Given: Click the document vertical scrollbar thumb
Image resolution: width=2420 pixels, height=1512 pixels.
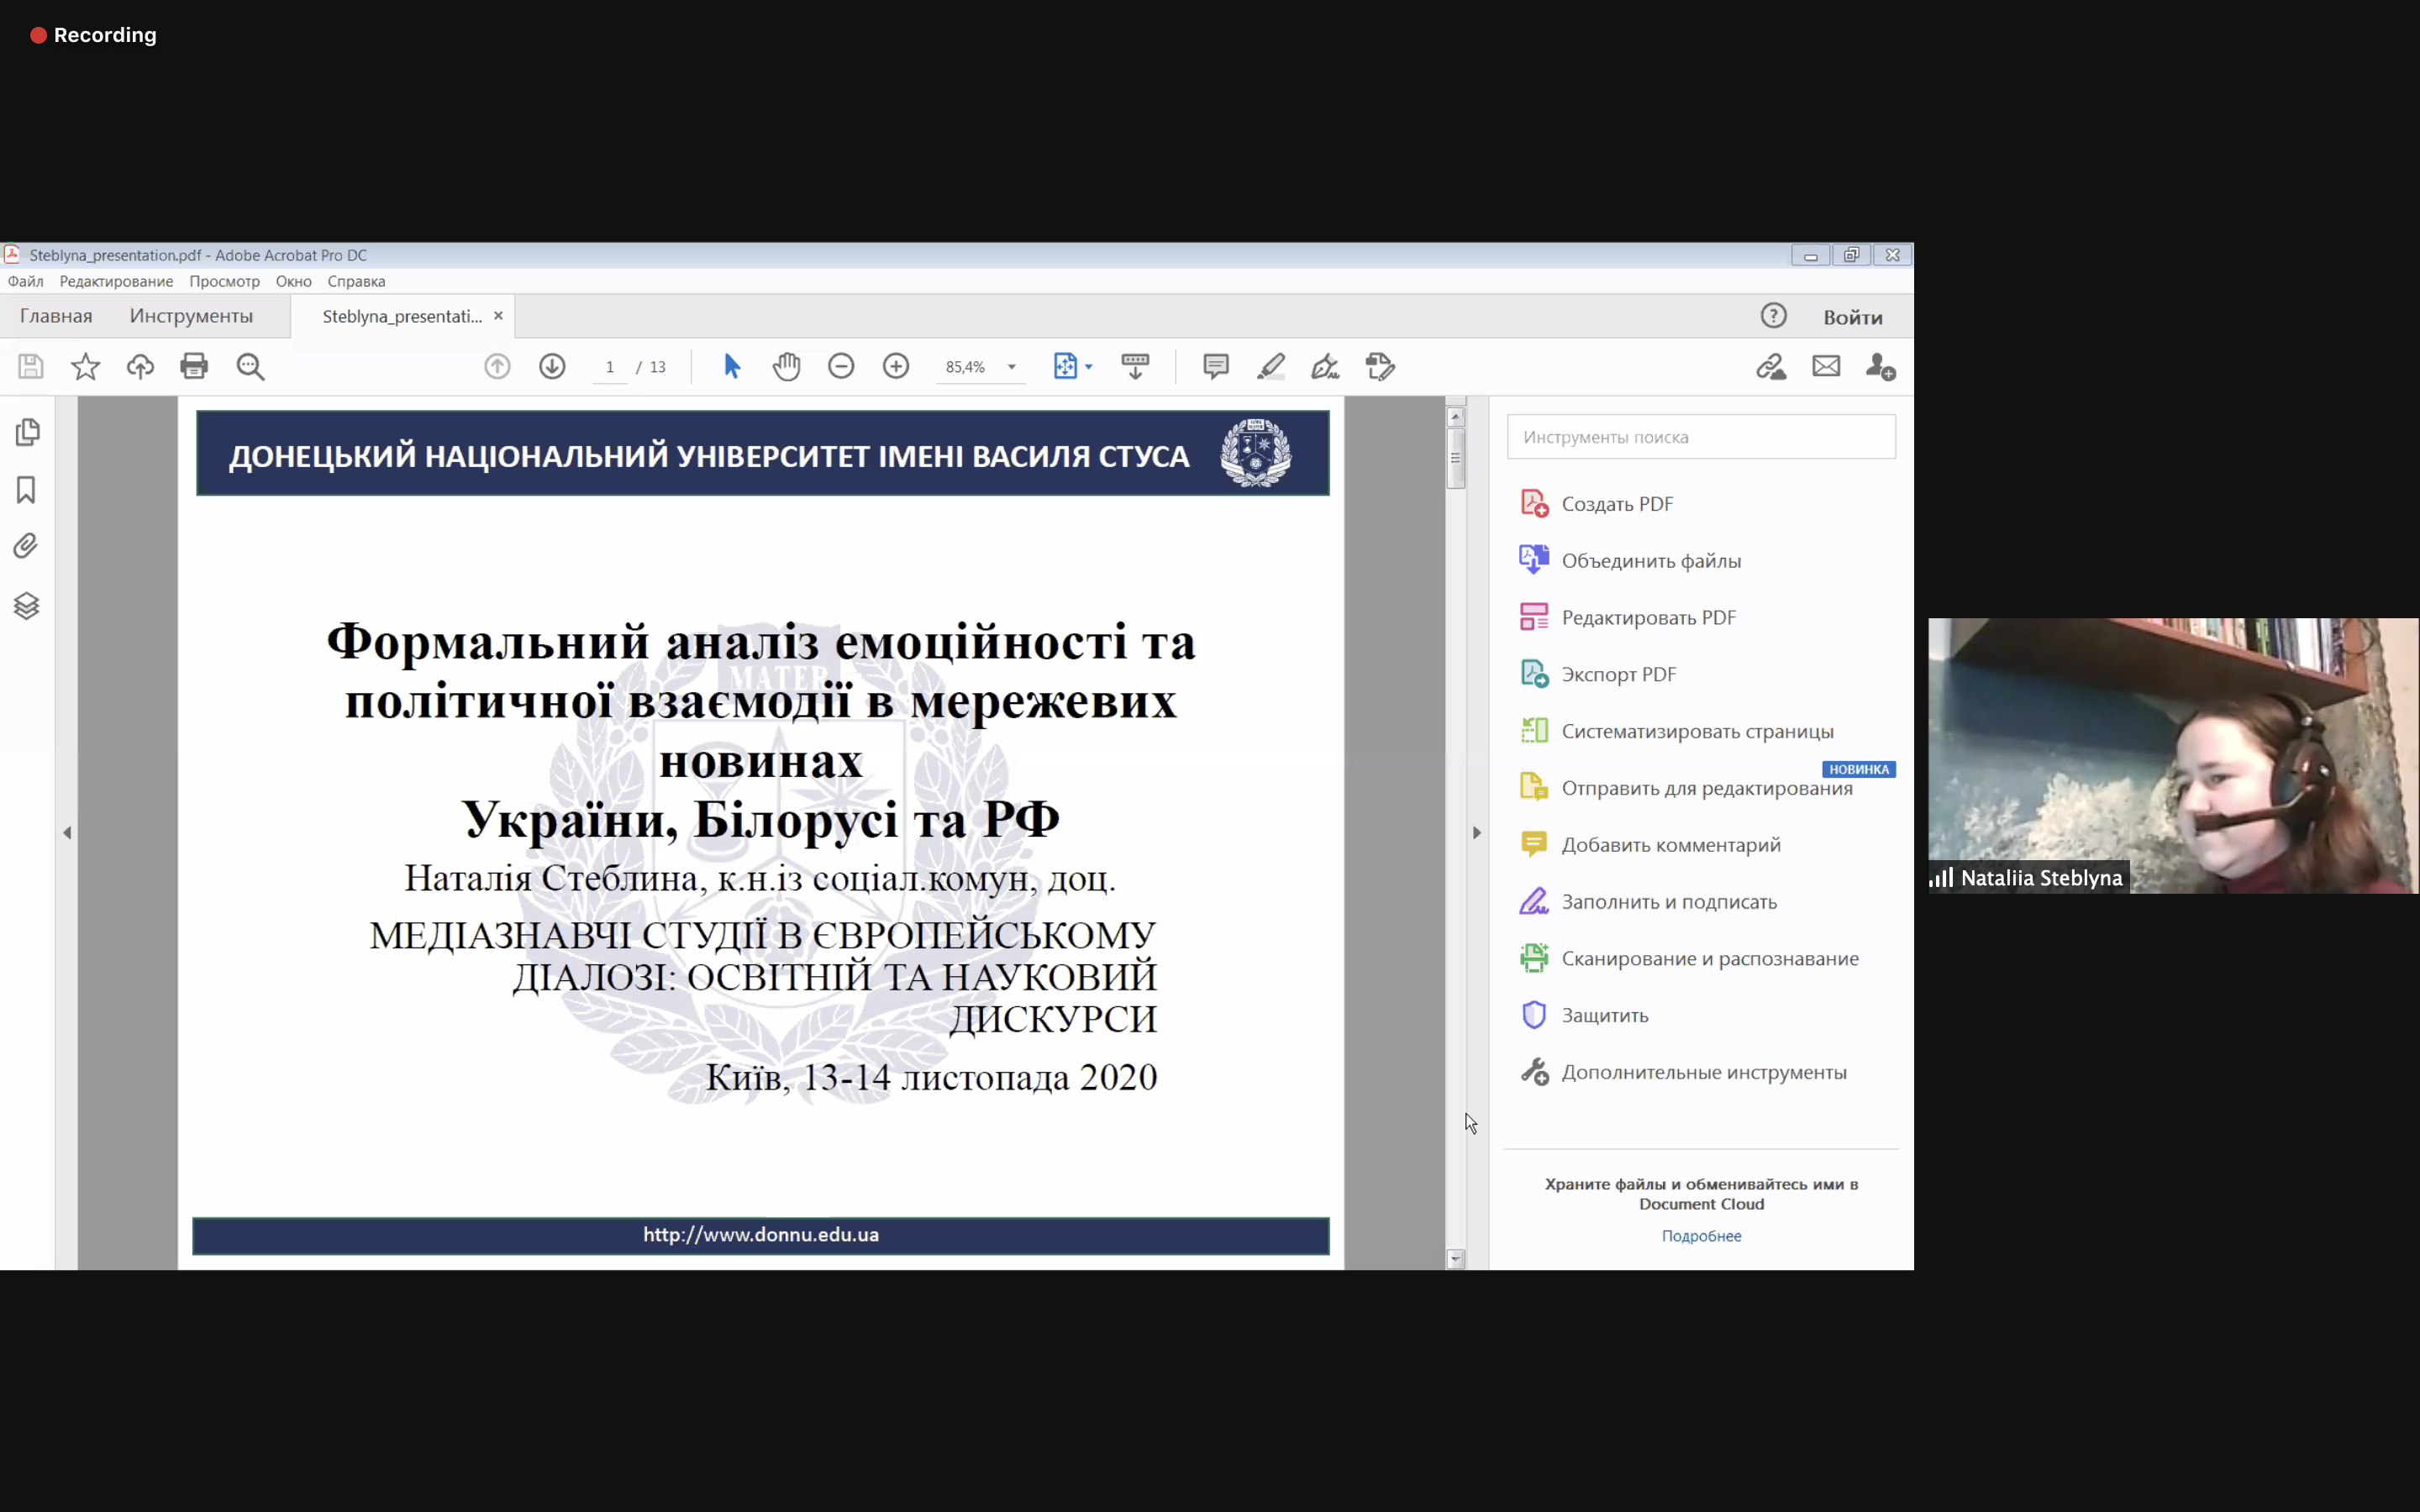Looking at the screenshot, I should pos(1456,458).
